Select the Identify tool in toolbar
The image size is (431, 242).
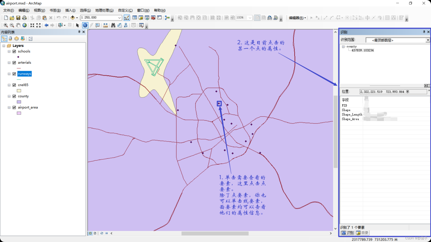pos(85,25)
